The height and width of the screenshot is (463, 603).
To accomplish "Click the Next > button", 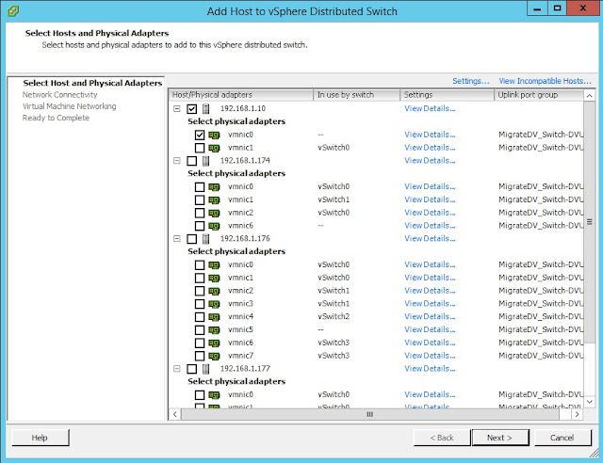I will (500, 438).
